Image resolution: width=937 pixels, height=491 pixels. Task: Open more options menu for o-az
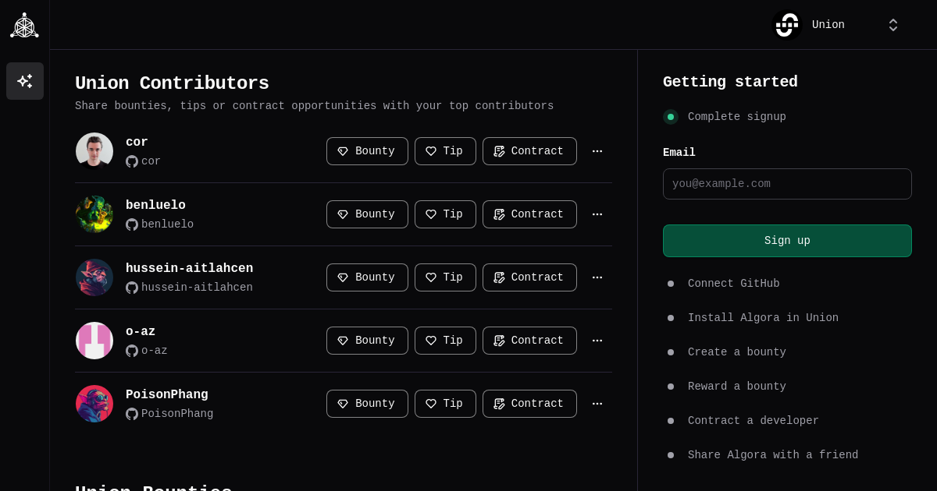pyautogui.click(x=597, y=341)
